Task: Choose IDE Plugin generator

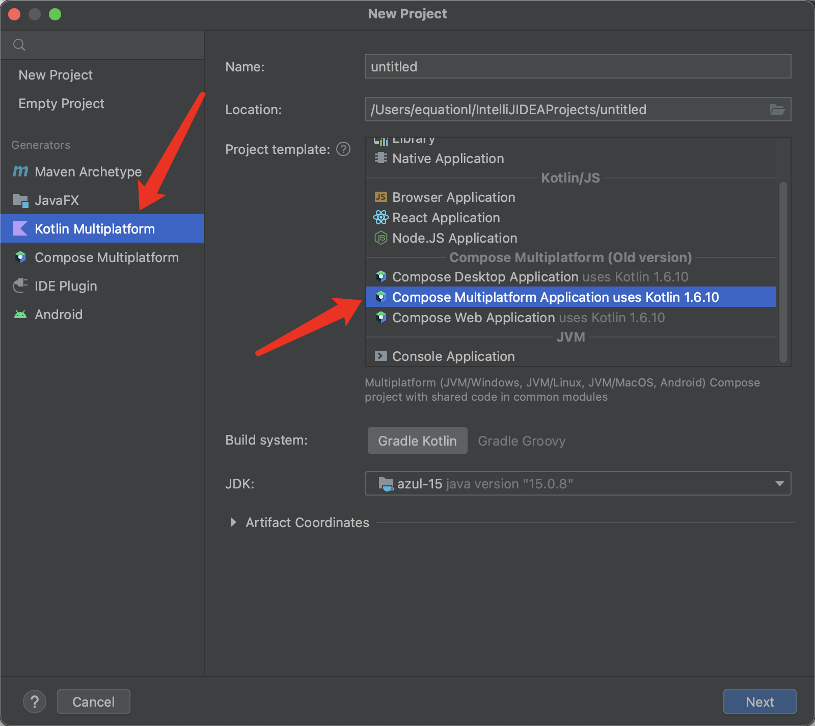Action: point(102,286)
